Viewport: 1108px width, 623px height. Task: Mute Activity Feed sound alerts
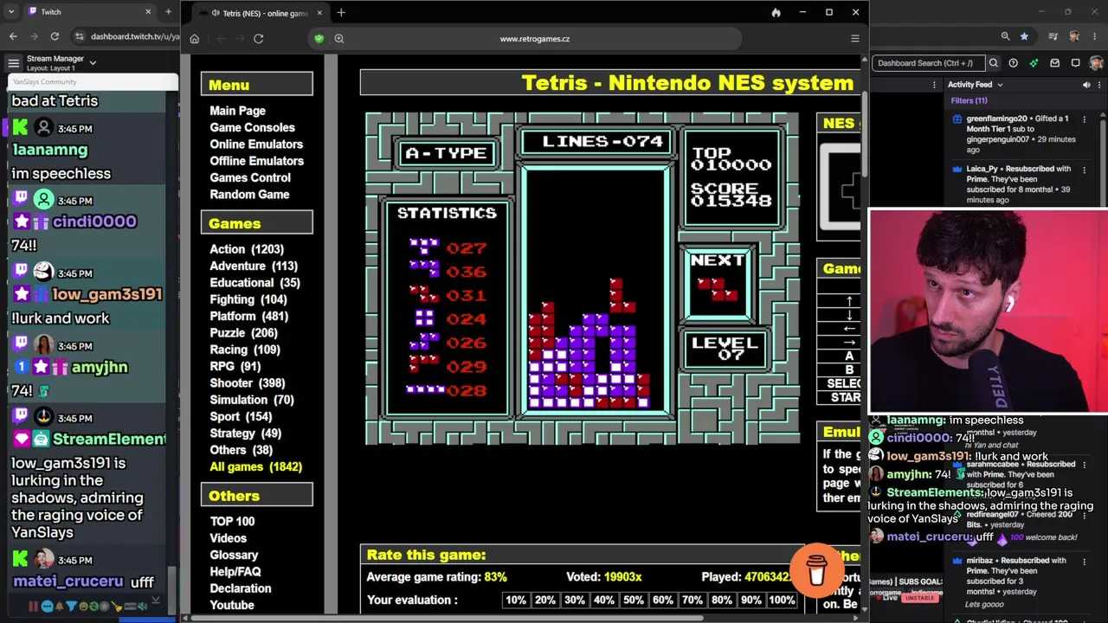[1086, 85]
